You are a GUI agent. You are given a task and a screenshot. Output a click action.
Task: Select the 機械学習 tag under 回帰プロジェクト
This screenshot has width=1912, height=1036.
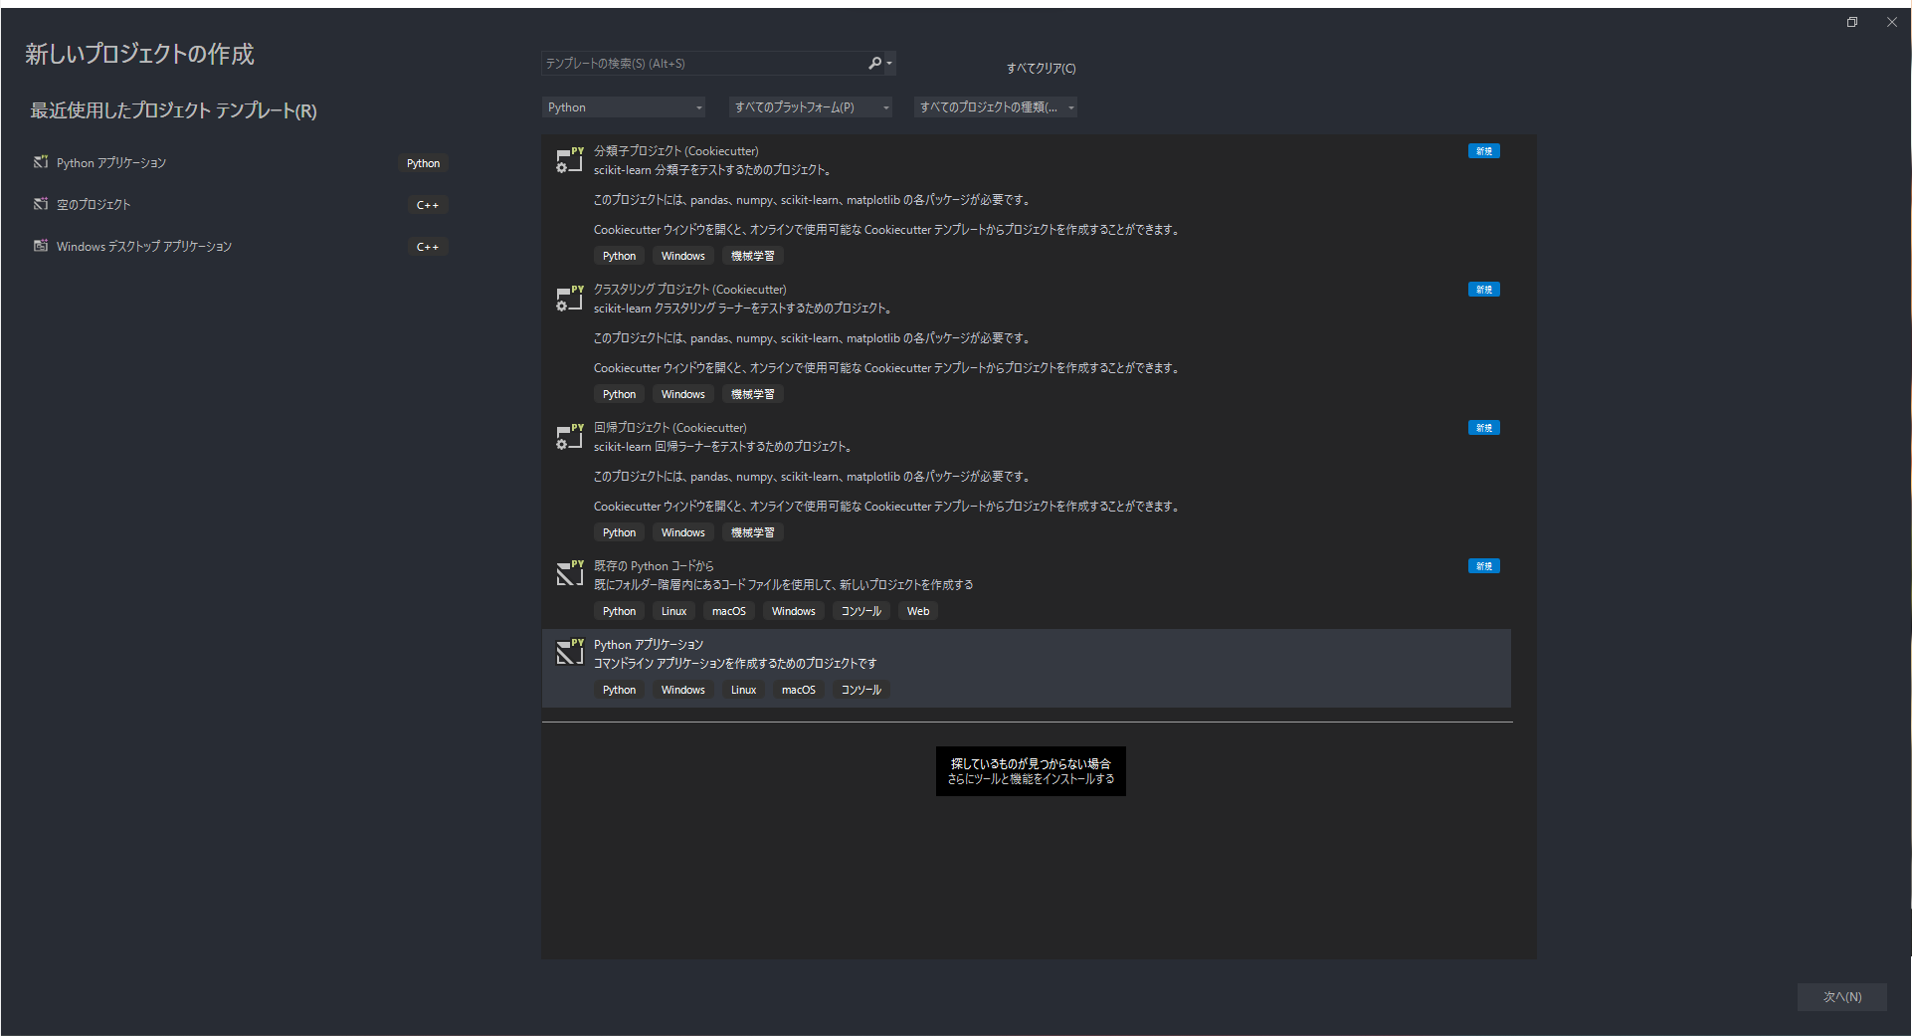click(752, 531)
